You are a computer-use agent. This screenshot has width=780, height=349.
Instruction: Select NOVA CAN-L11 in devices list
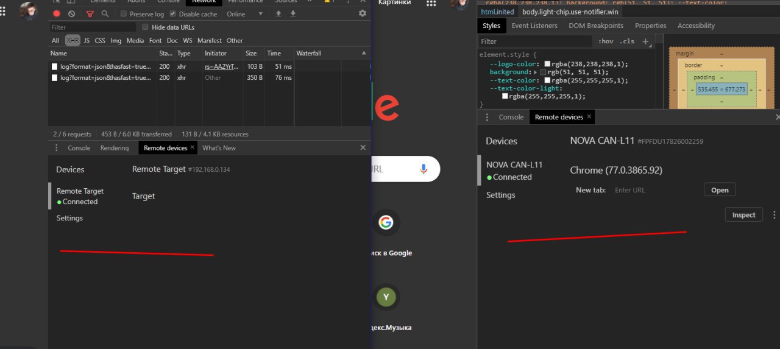point(514,171)
